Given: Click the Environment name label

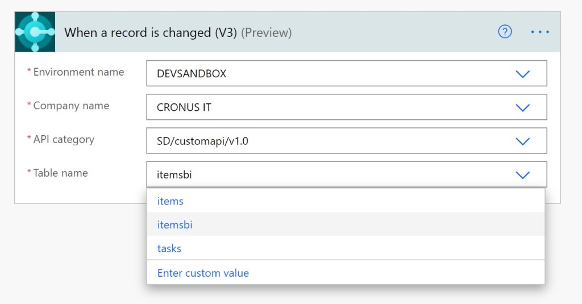Looking at the screenshot, I should 78,72.
